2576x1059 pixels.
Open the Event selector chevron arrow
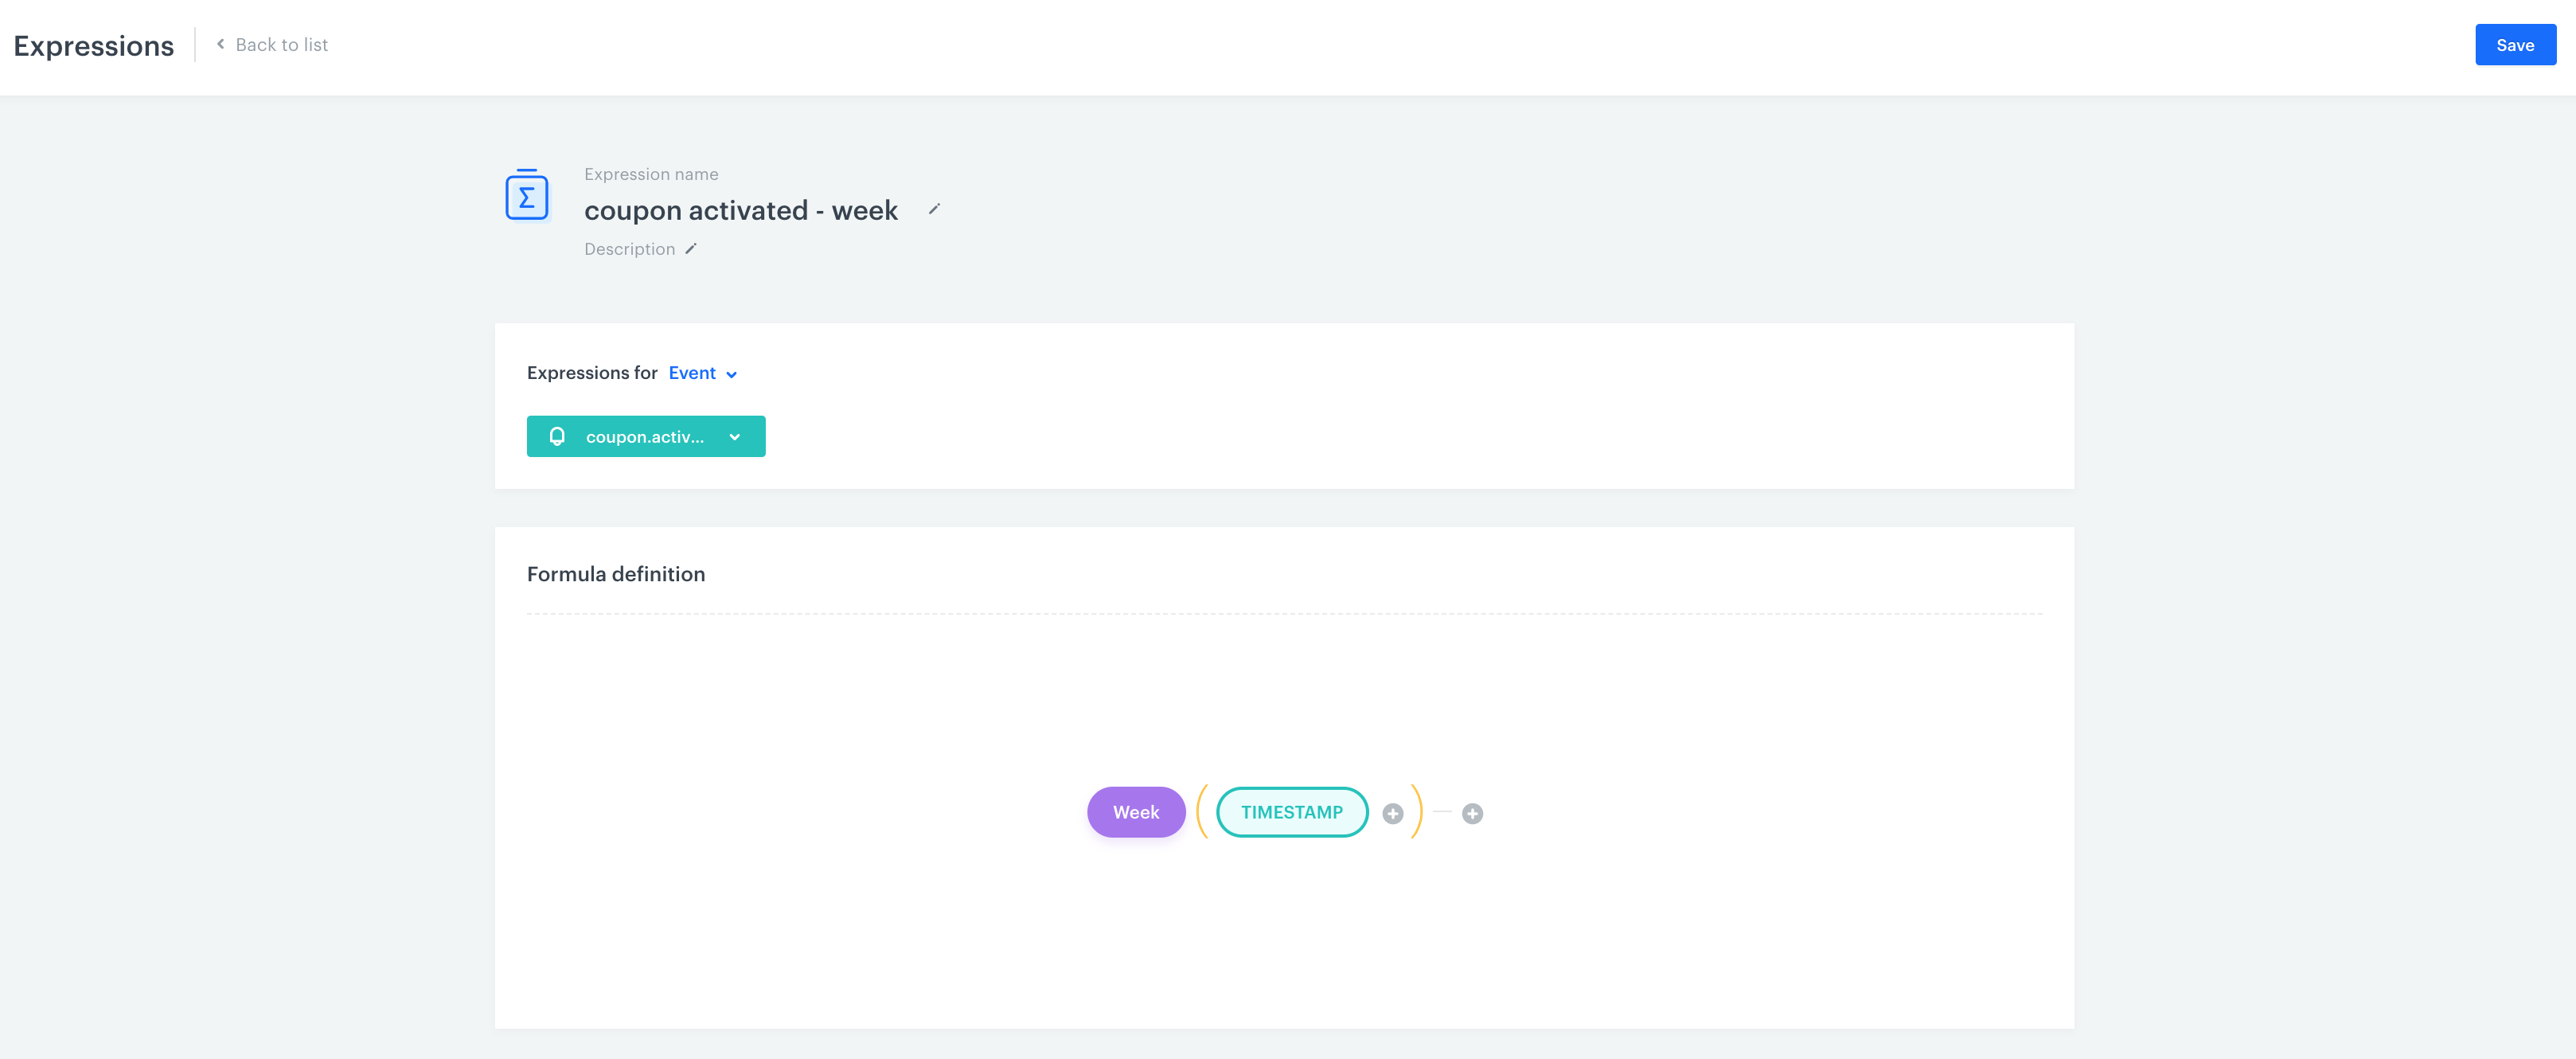[732, 374]
